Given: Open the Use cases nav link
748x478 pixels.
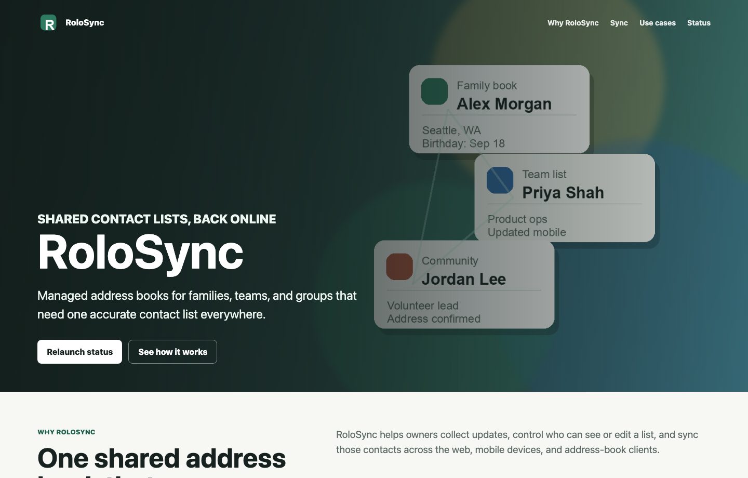Looking at the screenshot, I should point(658,23).
